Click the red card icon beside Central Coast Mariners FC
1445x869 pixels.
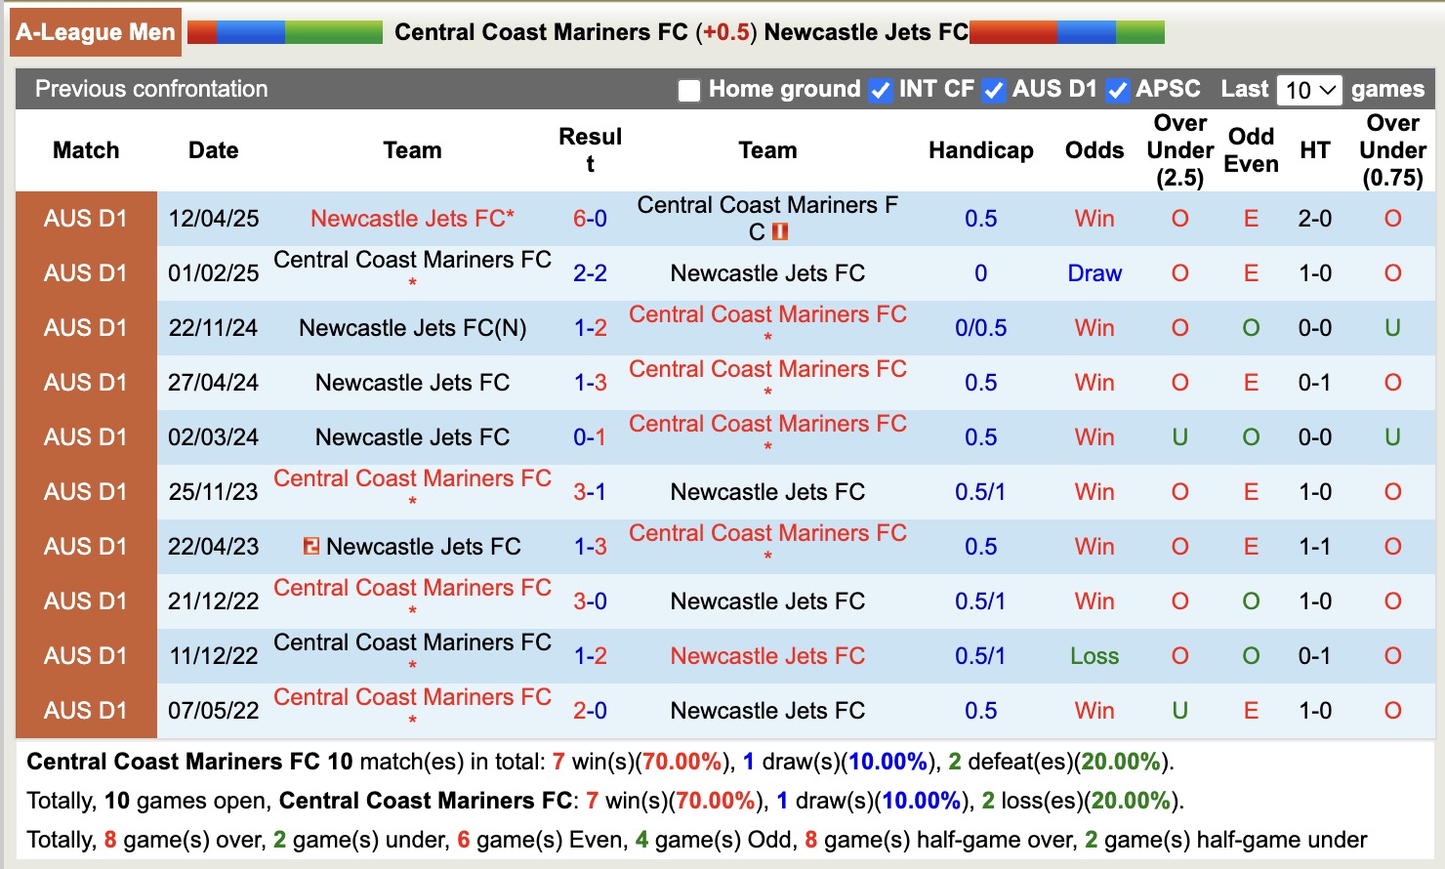pos(780,231)
